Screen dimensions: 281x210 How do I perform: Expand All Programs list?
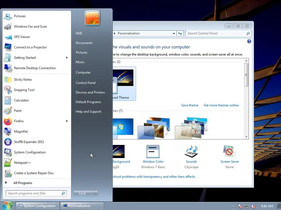tap(23, 183)
